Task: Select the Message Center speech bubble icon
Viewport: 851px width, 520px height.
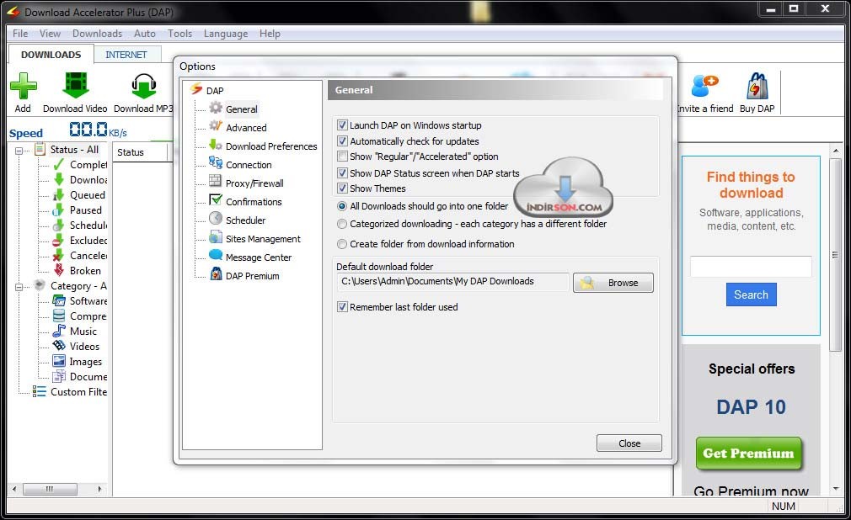Action: click(x=216, y=255)
